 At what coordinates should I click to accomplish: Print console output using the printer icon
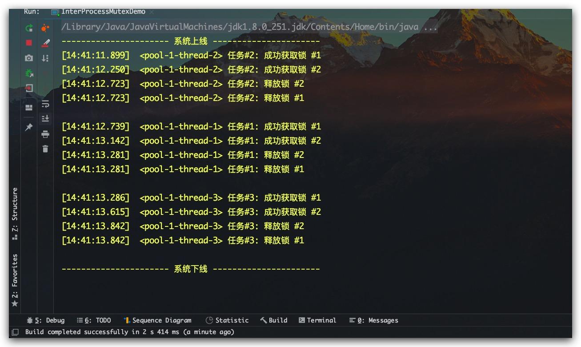tap(45, 134)
